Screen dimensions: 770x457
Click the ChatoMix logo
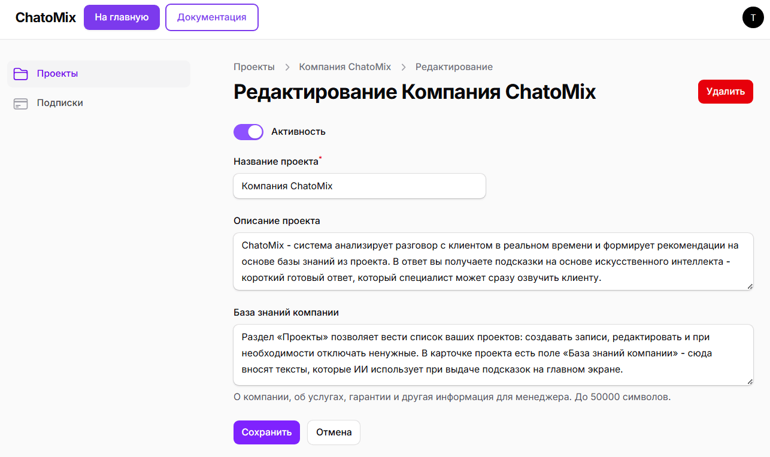46,17
